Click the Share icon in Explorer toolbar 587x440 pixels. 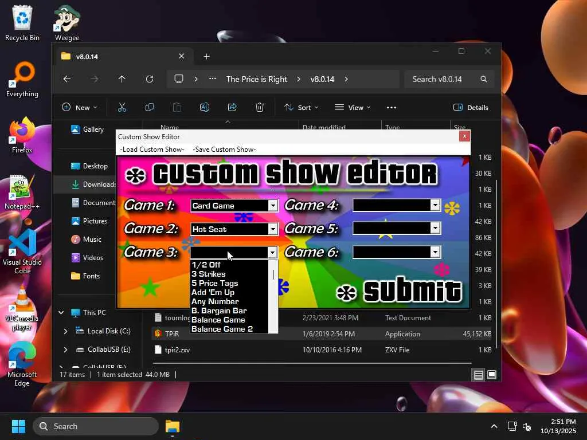(232, 107)
